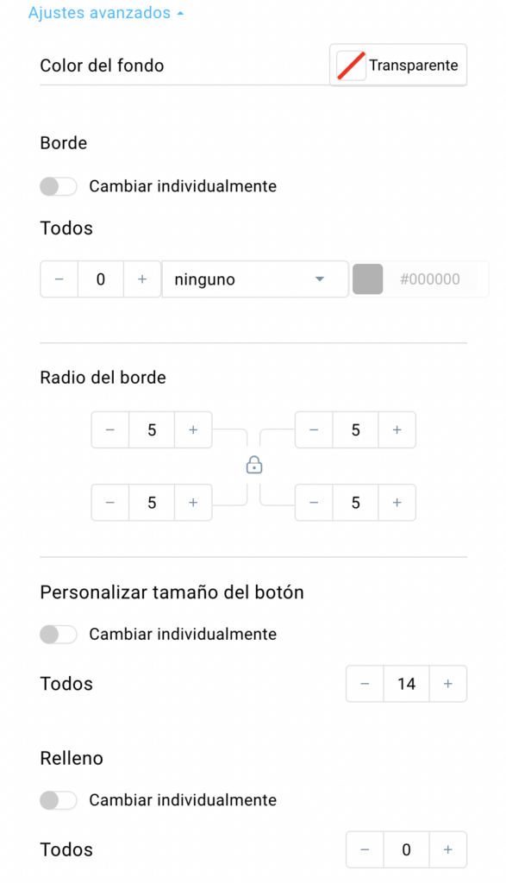Decrease Relleno Todos padding value
Image resolution: width=506 pixels, height=883 pixels.
[365, 849]
